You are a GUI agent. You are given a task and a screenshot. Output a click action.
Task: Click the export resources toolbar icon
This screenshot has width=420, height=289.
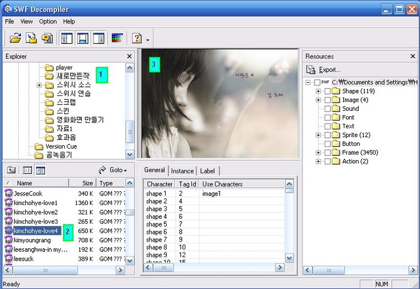[x=31, y=38]
